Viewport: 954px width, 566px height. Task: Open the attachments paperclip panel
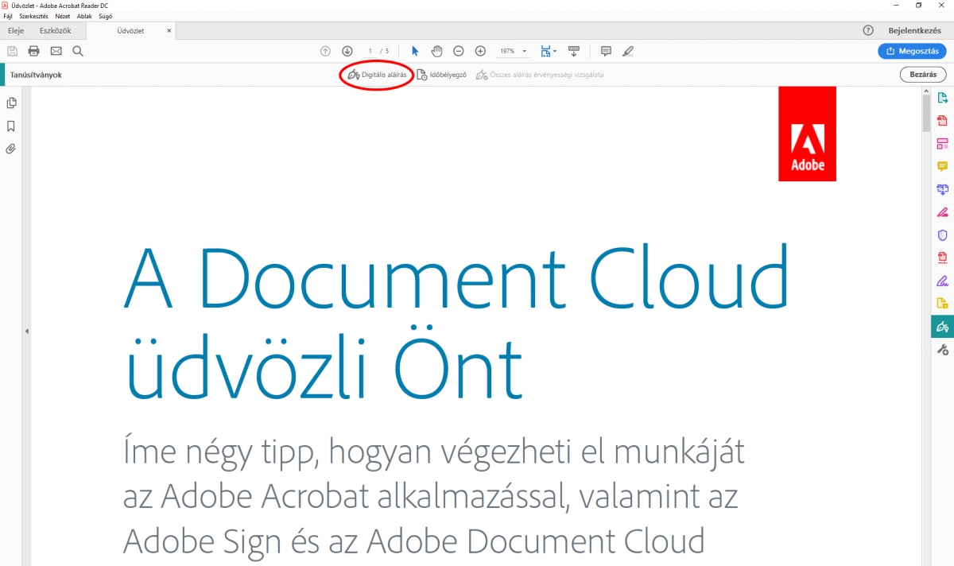coord(11,149)
